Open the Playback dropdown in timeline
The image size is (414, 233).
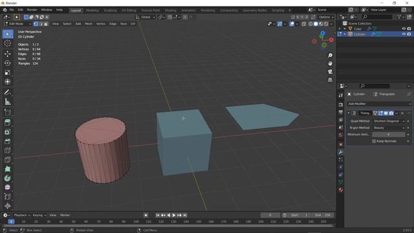click(21, 216)
